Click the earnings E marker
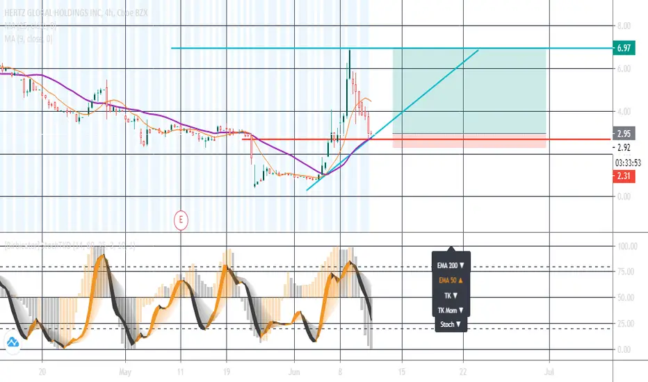This screenshot has width=648, height=382. pos(181,220)
